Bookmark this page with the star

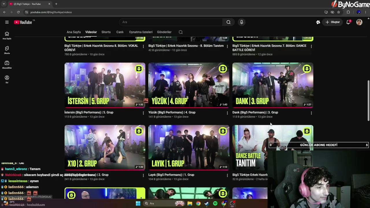tap(338, 12)
